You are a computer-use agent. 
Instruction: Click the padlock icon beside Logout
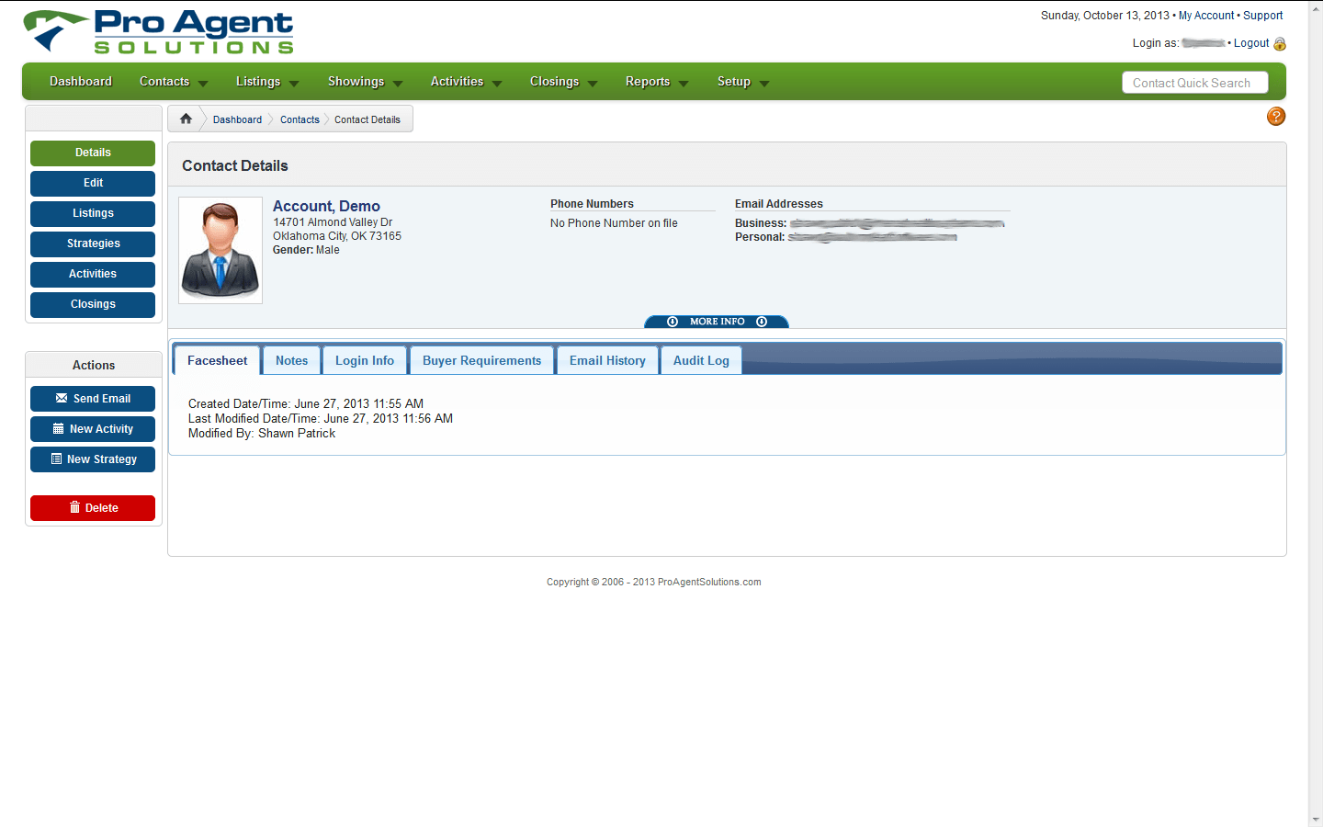coord(1280,43)
